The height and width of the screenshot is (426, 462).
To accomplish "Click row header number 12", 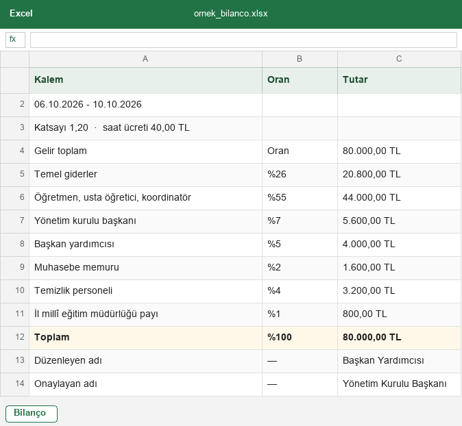I will [x=14, y=338].
